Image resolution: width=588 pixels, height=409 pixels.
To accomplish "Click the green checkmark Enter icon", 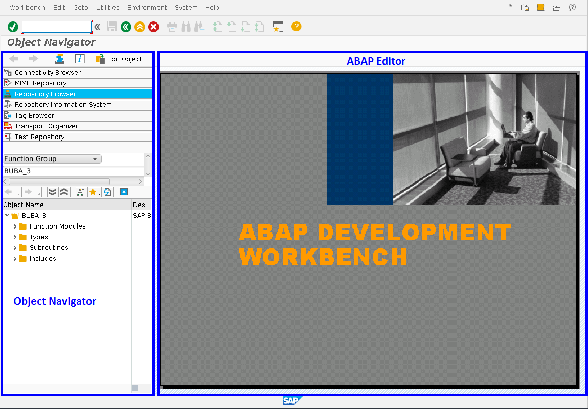I will pos(13,27).
